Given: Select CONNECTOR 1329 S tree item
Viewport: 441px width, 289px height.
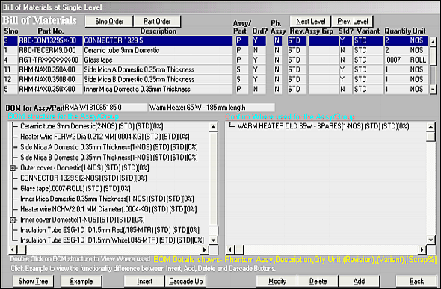Looking at the screenshot, I should pyautogui.click(x=84, y=178).
